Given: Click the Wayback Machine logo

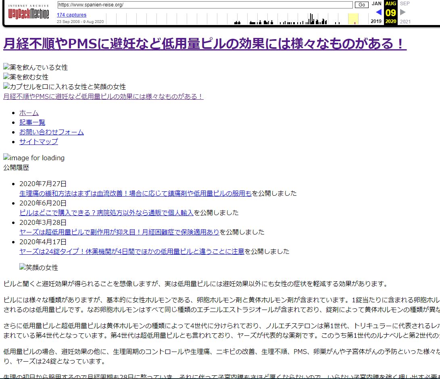Looking at the screenshot, I should 29,13.
